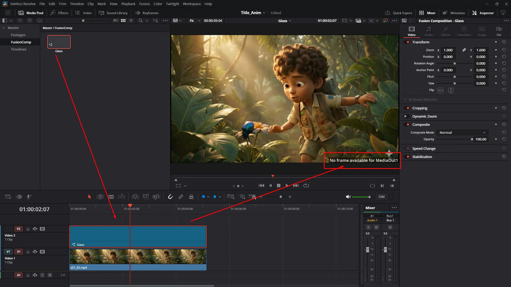511x287 pixels.
Task: Open flag color dropdown arrow
Action: pos(208,197)
